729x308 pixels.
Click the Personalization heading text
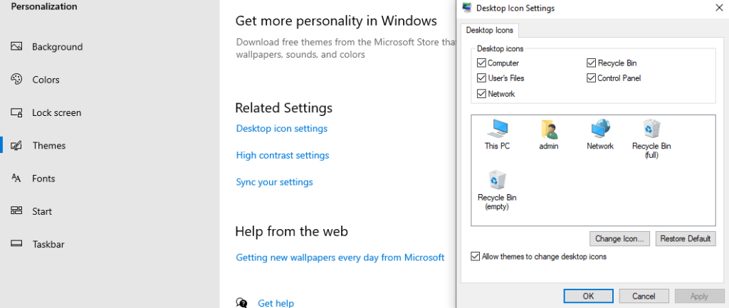pos(44,6)
